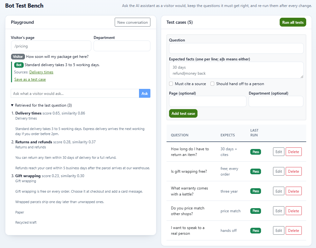Select 'Returns and refunds' retrieved result heading
The height and width of the screenshot is (248, 316).
tap(34, 142)
